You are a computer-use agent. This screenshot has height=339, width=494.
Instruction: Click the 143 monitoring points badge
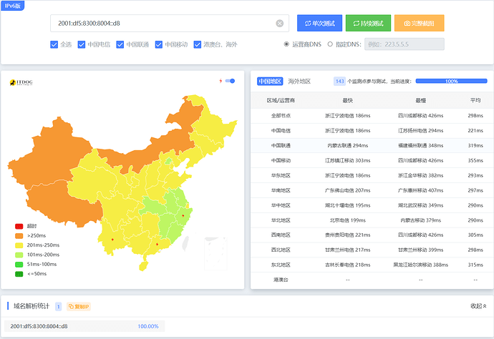(339, 82)
